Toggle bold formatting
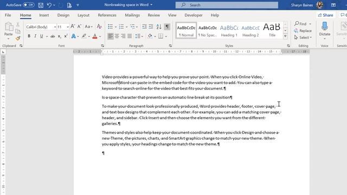This screenshot has width=347, height=195. click(x=29, y=36)
